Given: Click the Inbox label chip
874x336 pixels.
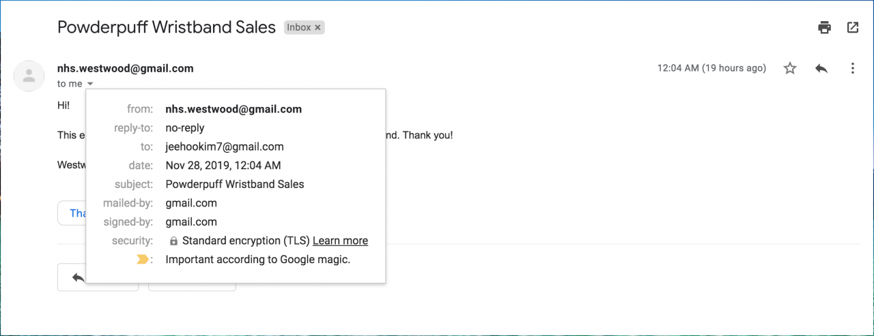Looking at the screenshot, I should tap(298, 28).
